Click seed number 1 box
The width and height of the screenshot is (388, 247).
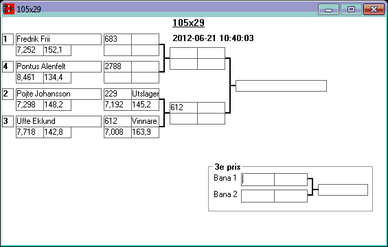pyautogui.click(x=8, y=40)
